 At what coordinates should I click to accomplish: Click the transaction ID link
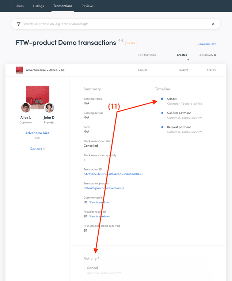click(113, 174)
